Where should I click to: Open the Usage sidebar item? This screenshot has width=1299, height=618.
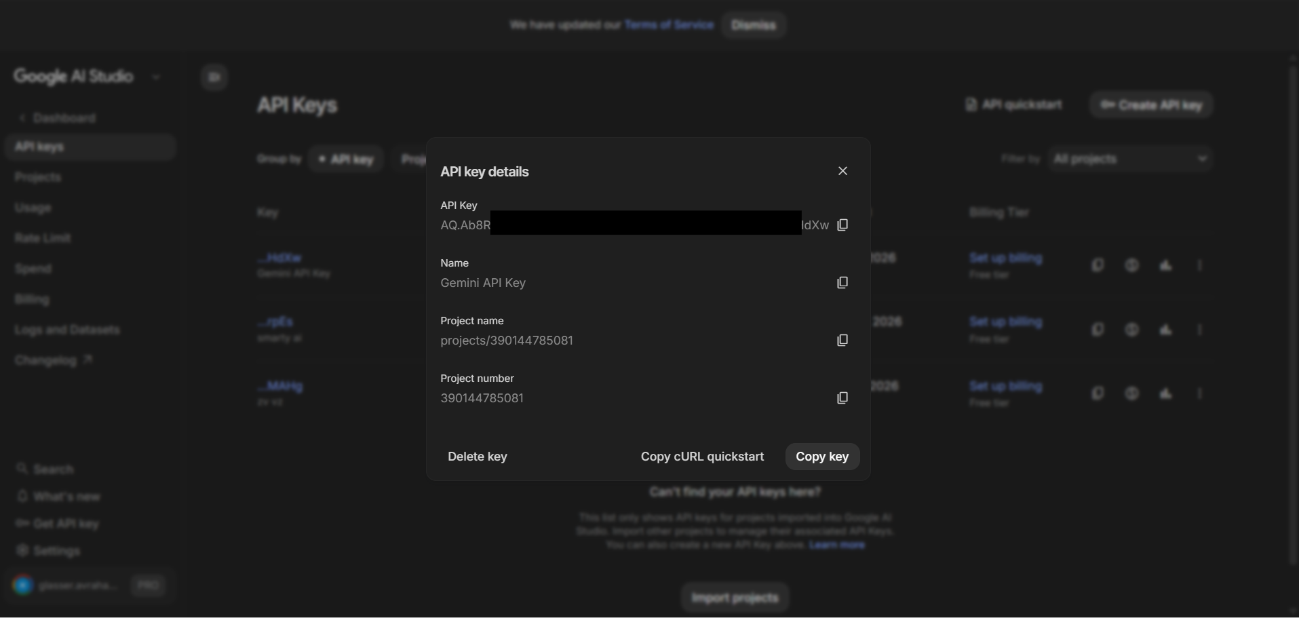[x=33, y=208]
